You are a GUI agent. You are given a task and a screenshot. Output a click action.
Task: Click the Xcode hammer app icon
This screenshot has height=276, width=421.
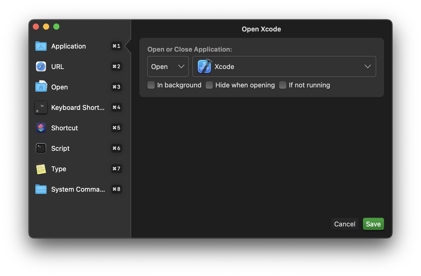[205, 66]
